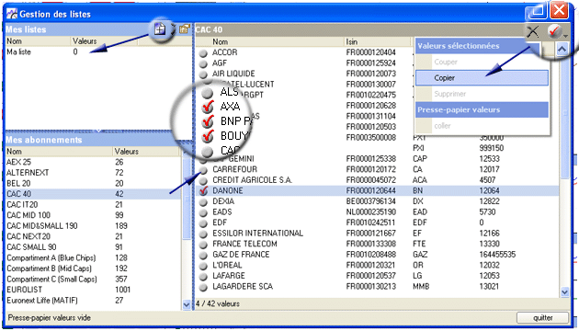Select CAC SMALL 90 subscription

click(93, 247)
